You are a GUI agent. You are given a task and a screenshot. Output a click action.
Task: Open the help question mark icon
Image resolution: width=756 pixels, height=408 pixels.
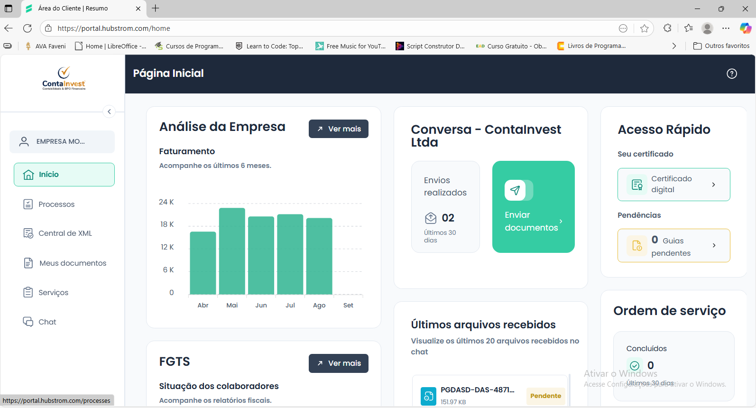point(732,74)
